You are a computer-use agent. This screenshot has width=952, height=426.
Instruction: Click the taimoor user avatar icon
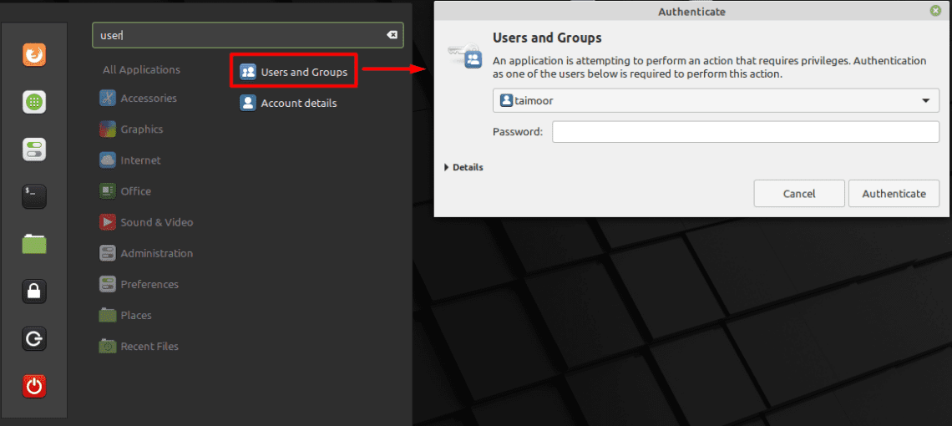pyautogui.click(x=506, y=101)
